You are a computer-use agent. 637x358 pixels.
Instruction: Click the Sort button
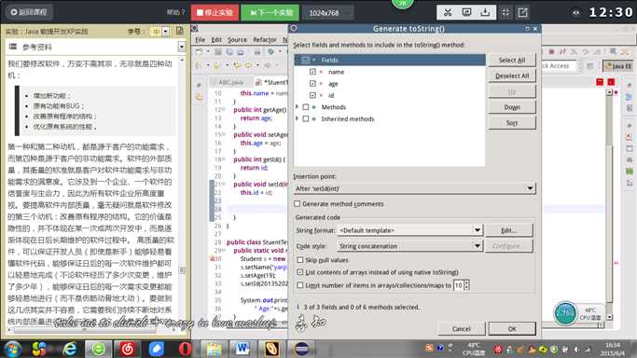pyautogui.click(x=512, y=122)
